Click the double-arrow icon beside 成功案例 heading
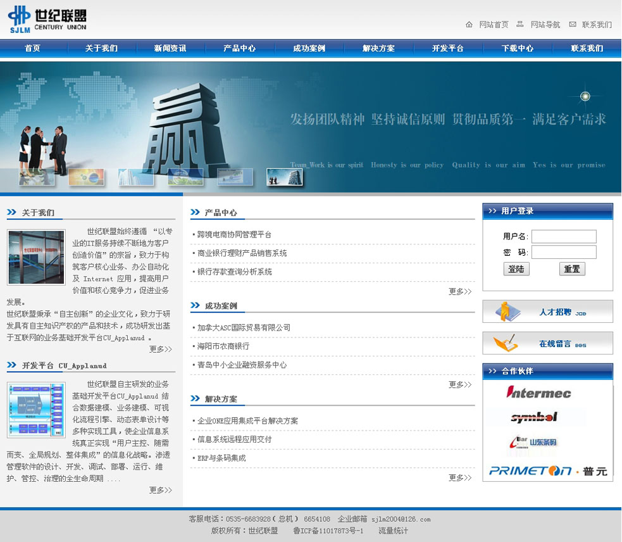 [x=195, y=305]
